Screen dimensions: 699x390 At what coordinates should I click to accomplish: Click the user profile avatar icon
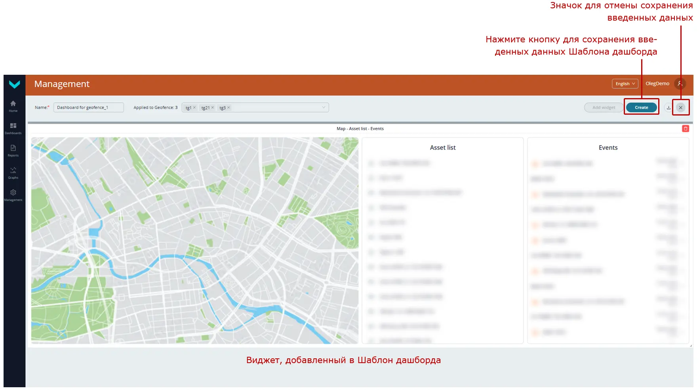(680, 84)
